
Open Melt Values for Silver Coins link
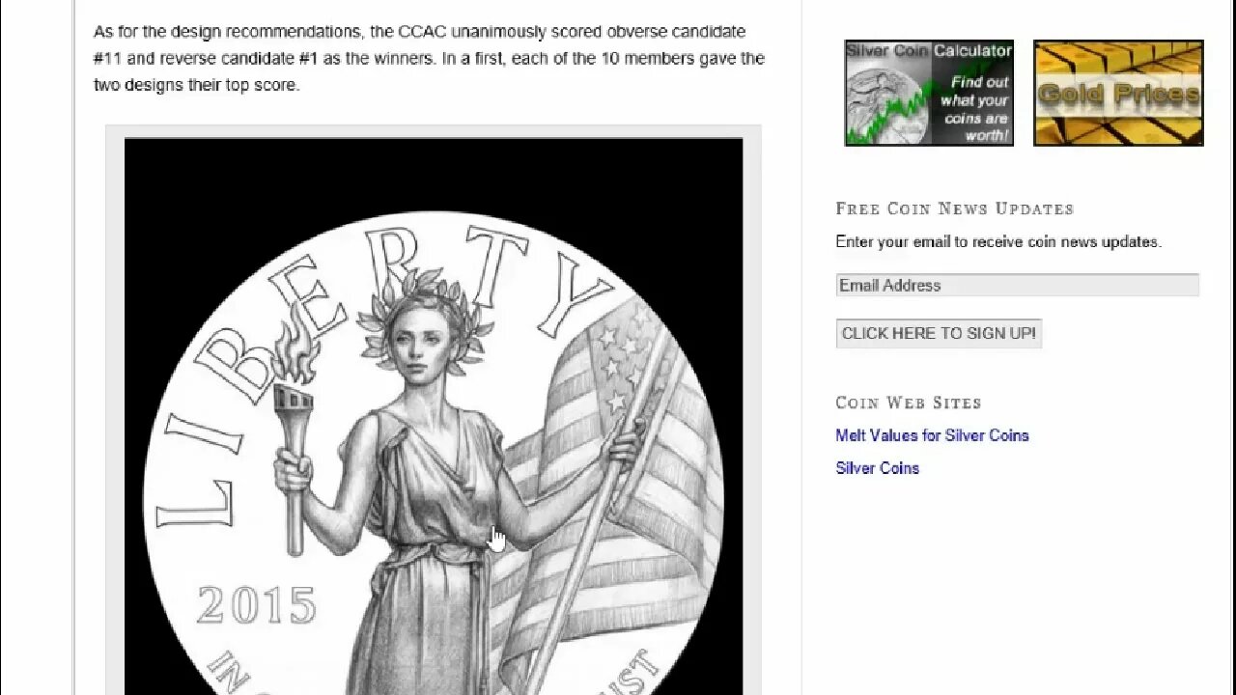(x=932, y=435)
